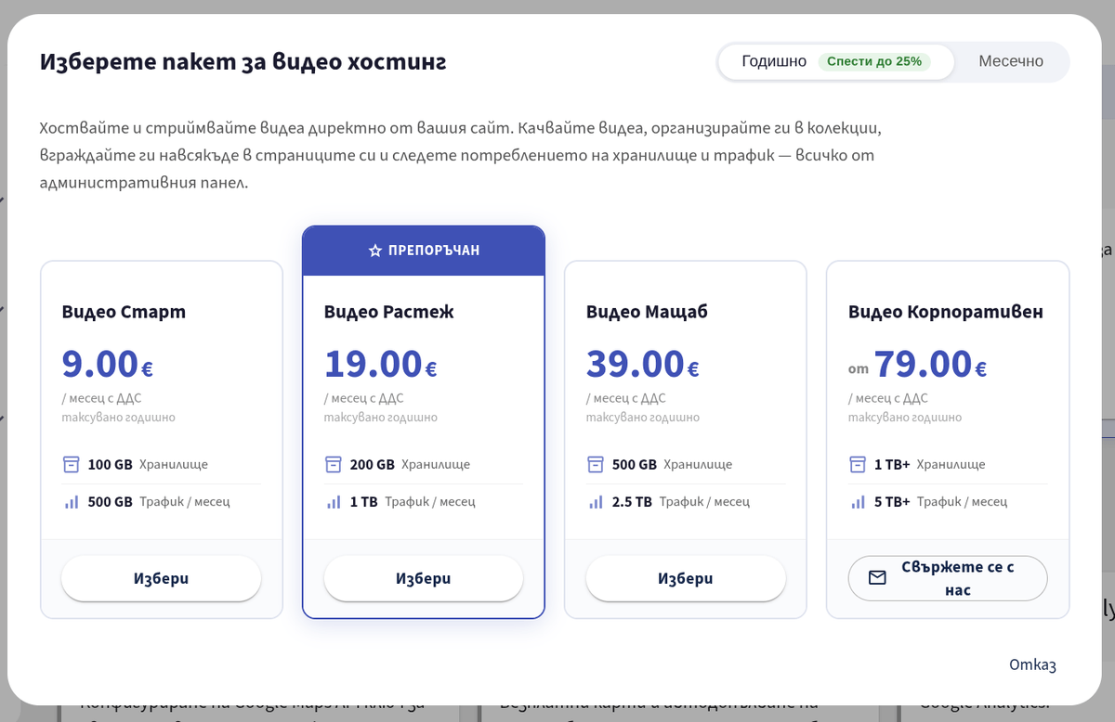
Task: Click traffic bars icon in Видео Корпоративен
Action: 858,502
